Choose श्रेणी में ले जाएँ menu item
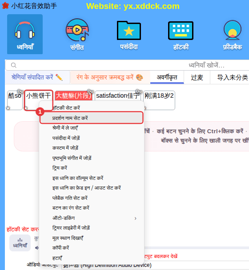249x270 pixels. pyautogui.click(x=92, y=128)
